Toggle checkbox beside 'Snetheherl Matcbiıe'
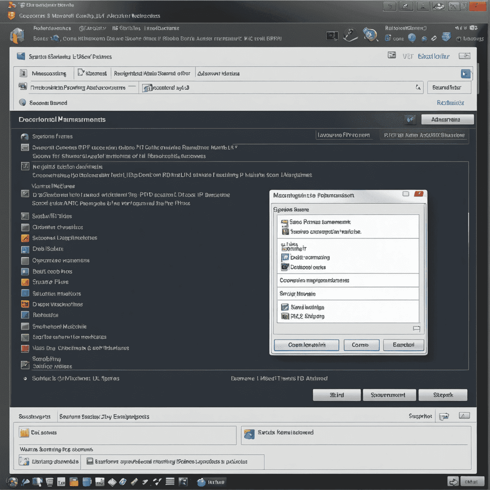 click(x=25, y=326)
